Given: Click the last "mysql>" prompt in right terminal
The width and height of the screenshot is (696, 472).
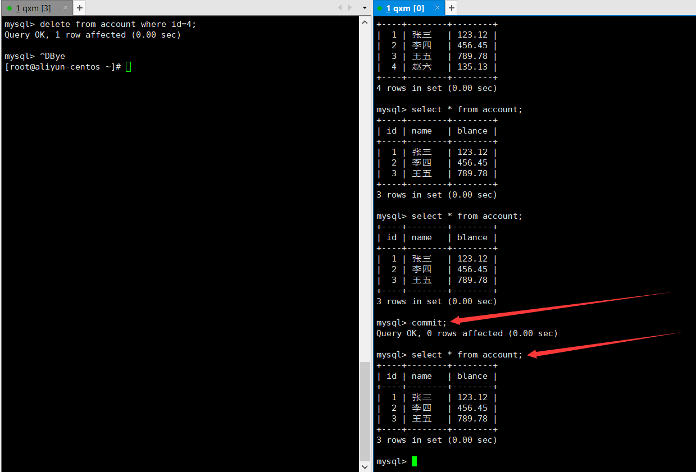Looking at the screenshot, I should coord(391,461).
